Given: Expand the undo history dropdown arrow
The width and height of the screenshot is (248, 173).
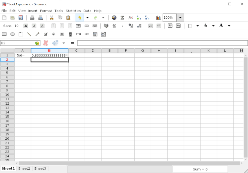Looking at the screenshot, I should tap(87, 18).
